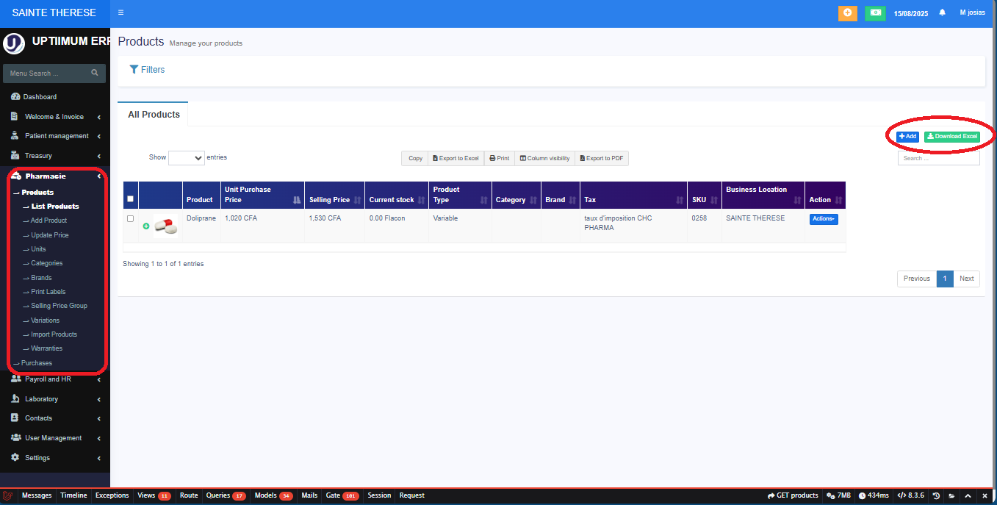Expand the Filters panel
Image resolution: width=997 pixels, height=505 pixels.
coord(147,70)
